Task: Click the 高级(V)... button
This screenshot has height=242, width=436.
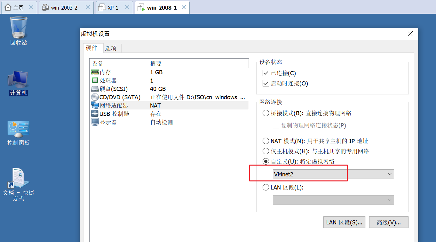Action: pos(389,222)
